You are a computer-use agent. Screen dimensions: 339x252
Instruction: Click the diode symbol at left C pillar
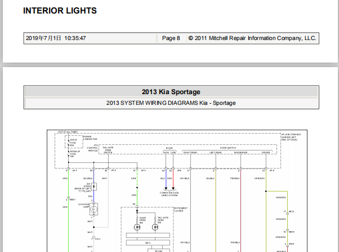coord(94,187)
